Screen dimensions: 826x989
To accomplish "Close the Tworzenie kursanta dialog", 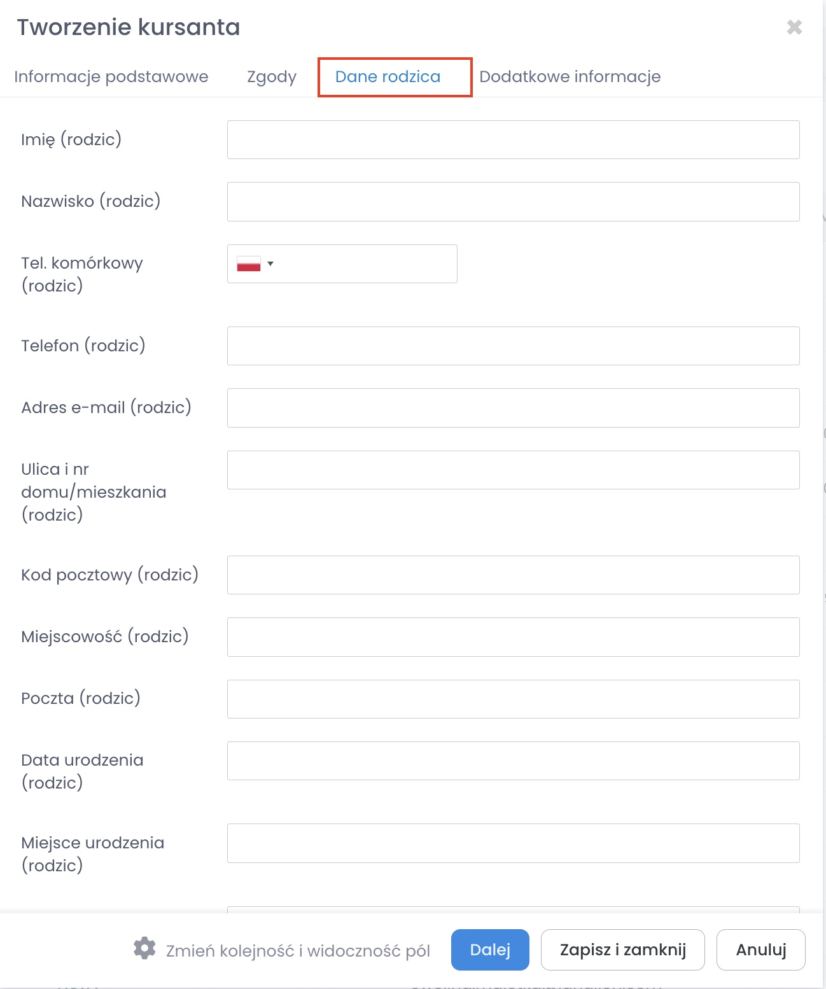I will pyautogui.click(x=794, y=27).
